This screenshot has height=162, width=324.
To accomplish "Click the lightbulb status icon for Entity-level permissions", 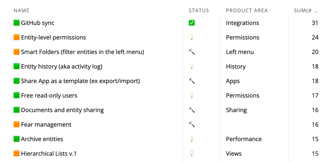I will (x=192, y=37).
